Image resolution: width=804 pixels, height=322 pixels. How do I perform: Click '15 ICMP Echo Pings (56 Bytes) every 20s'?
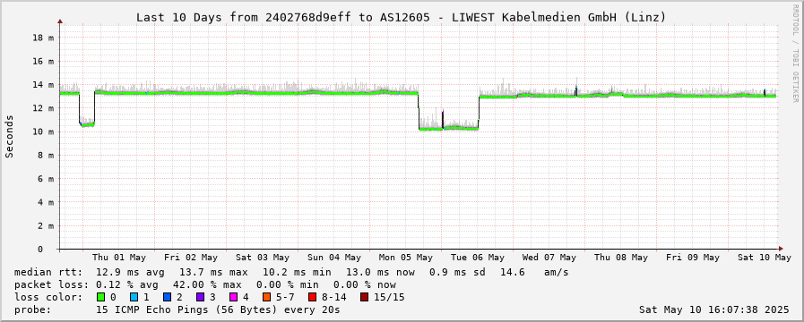[218, 309]
